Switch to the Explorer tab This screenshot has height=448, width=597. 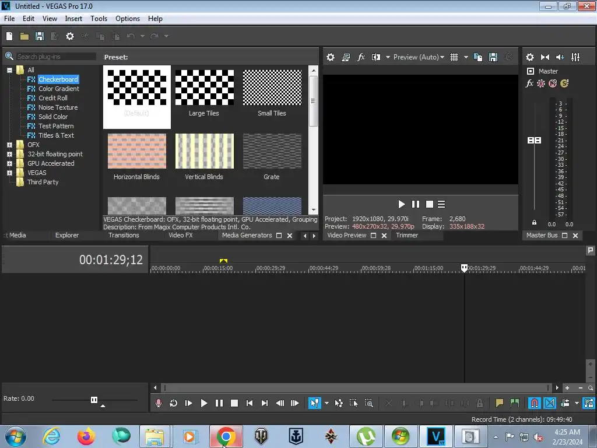[67, 236]
